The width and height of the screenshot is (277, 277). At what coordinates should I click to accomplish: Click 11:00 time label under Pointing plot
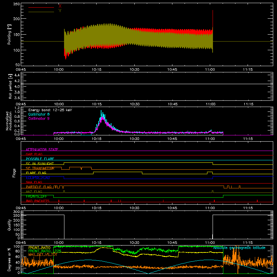(210, 70)
